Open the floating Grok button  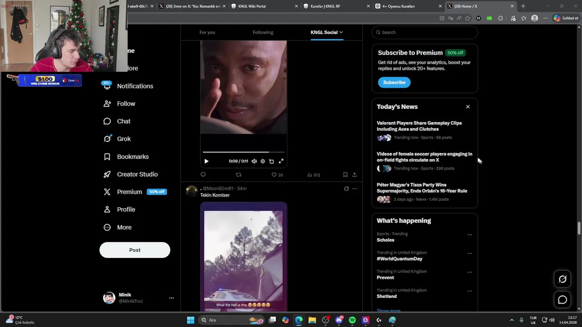pyautogui.click(x=562, y=279)
